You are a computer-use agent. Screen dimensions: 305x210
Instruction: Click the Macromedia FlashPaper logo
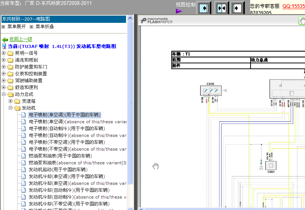[156, 21]
